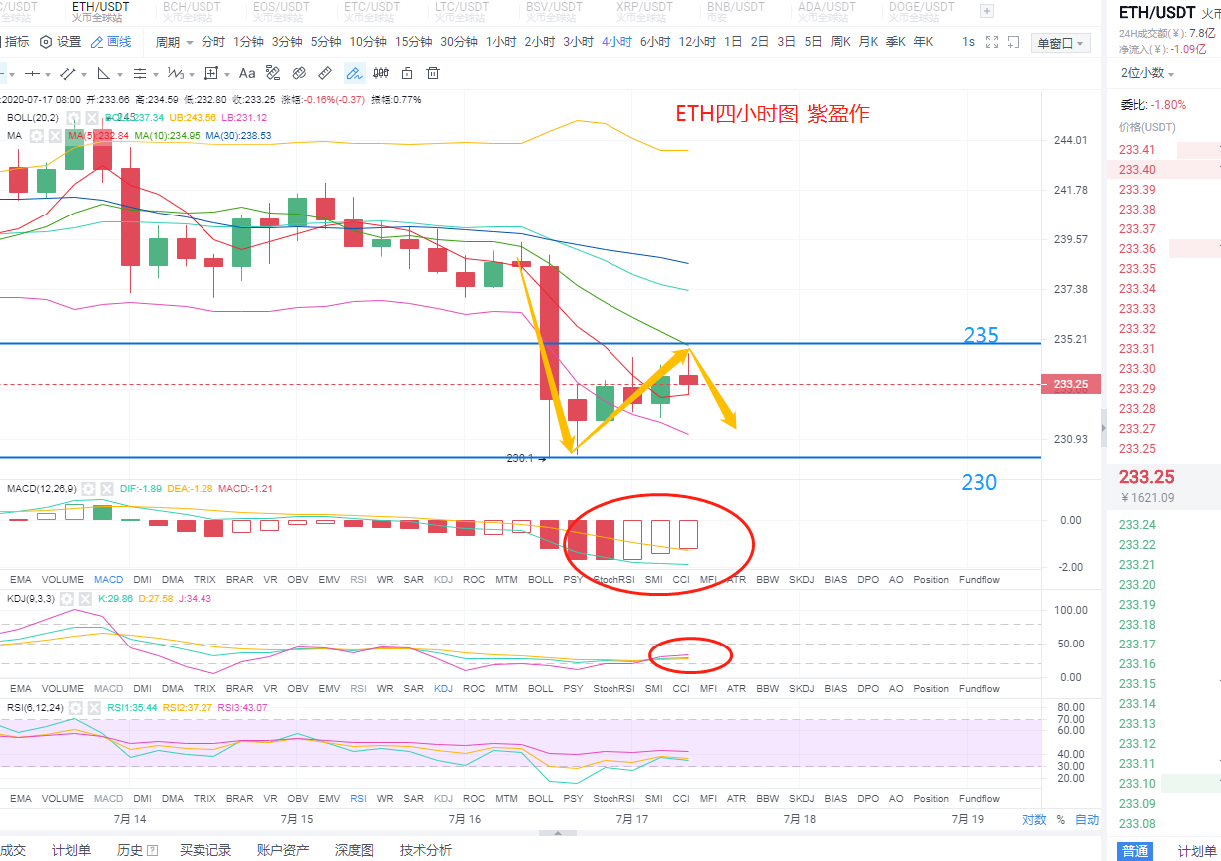This screenshot has height=861, width=1221.
Task: Close the MACD(12,26,9) panel with X
Action: tap(107, 489)
